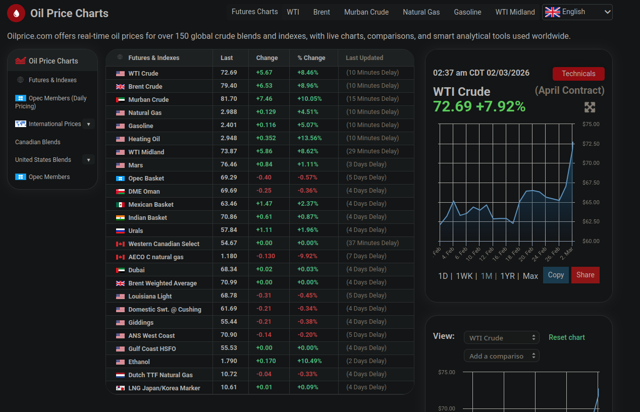Click the world map icon beside International Prices
This screenshot has height=412, width=640.
click(20, 124)
